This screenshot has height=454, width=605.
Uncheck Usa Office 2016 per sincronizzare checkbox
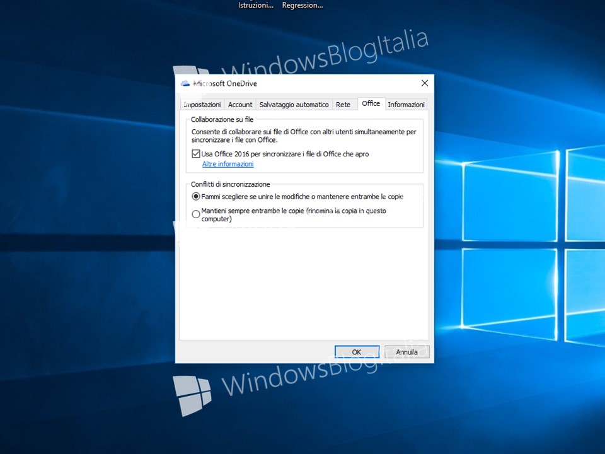[x=196, y=154]
